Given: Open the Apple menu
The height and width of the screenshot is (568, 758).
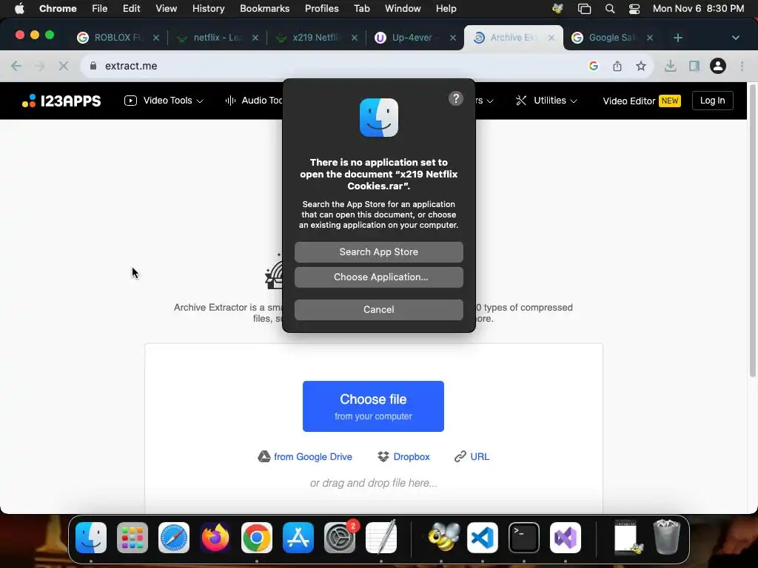Looking at the screenshot, I should 19,9.
